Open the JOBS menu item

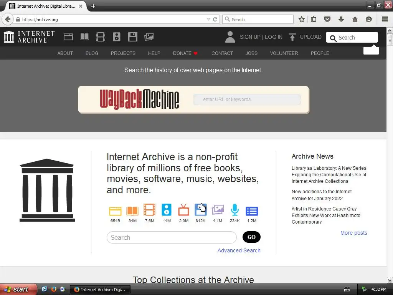251,53
